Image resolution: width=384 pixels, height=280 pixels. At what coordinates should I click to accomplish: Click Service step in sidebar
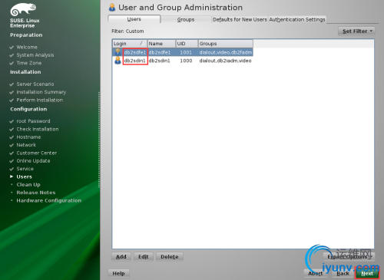(x=25, y=169)
